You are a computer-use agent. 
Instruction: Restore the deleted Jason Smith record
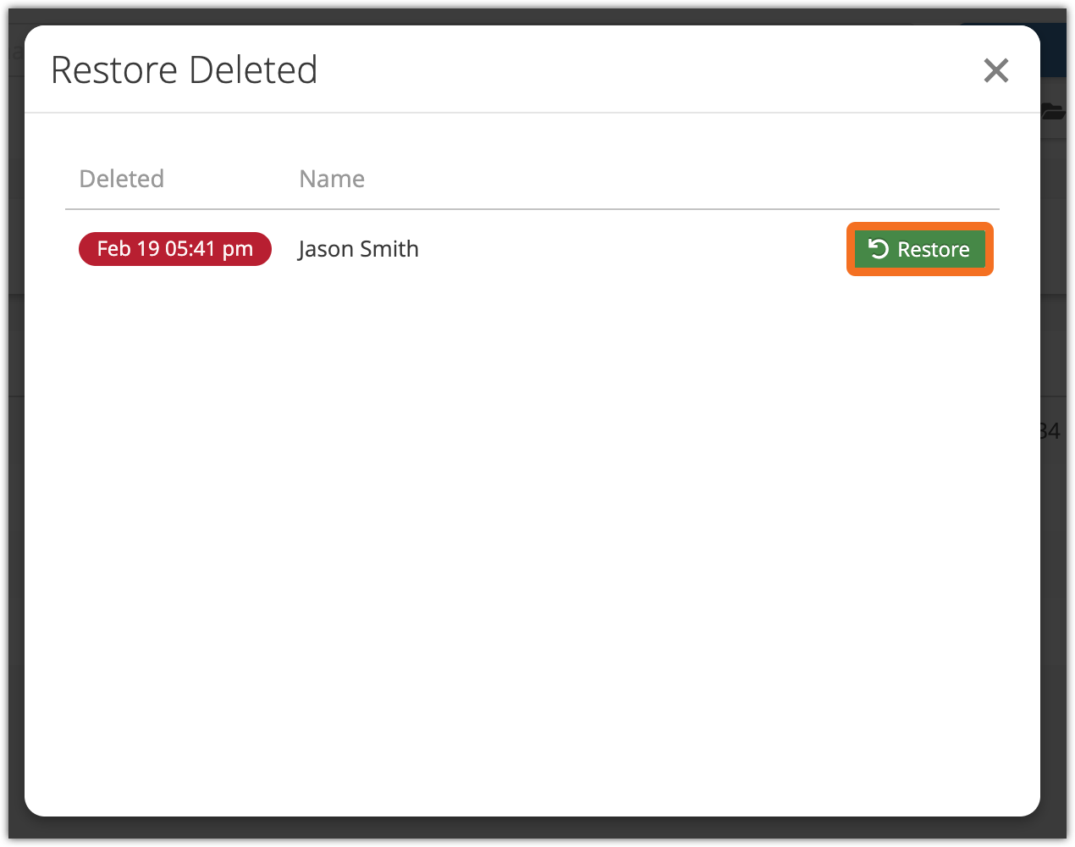920,249
